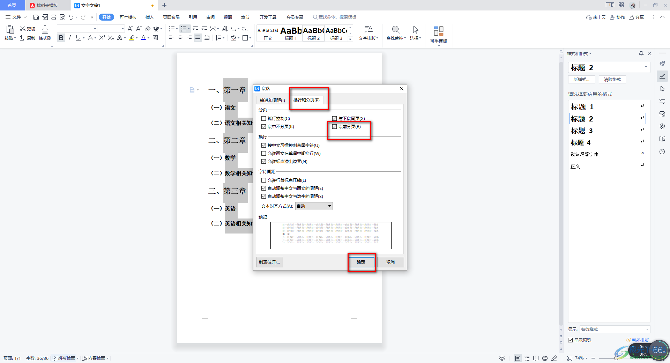
Task: Center align text
Action: point(180,38)
